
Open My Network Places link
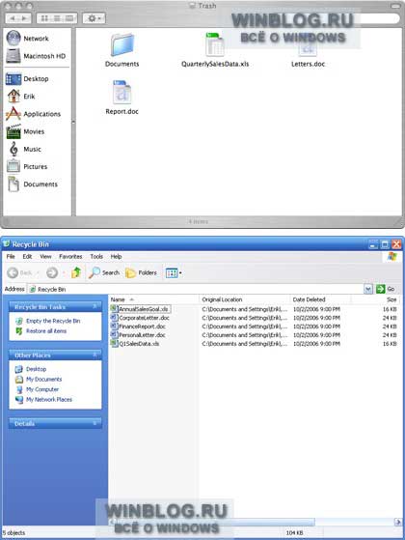49,400
